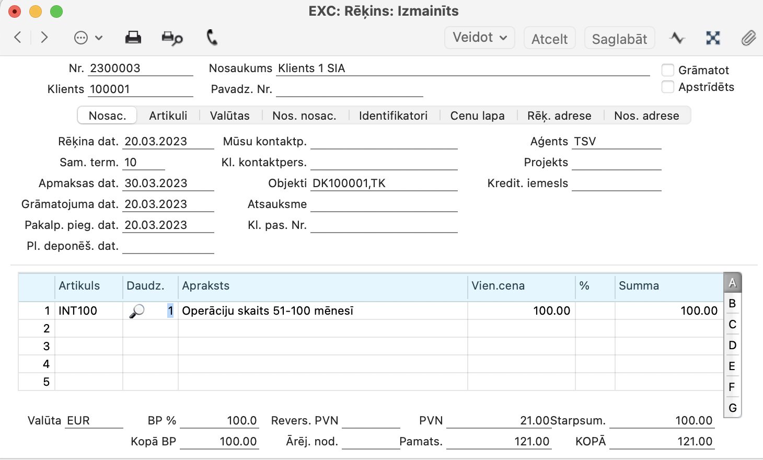Tick the Apstrīdēts checkbox

(668, 87)
